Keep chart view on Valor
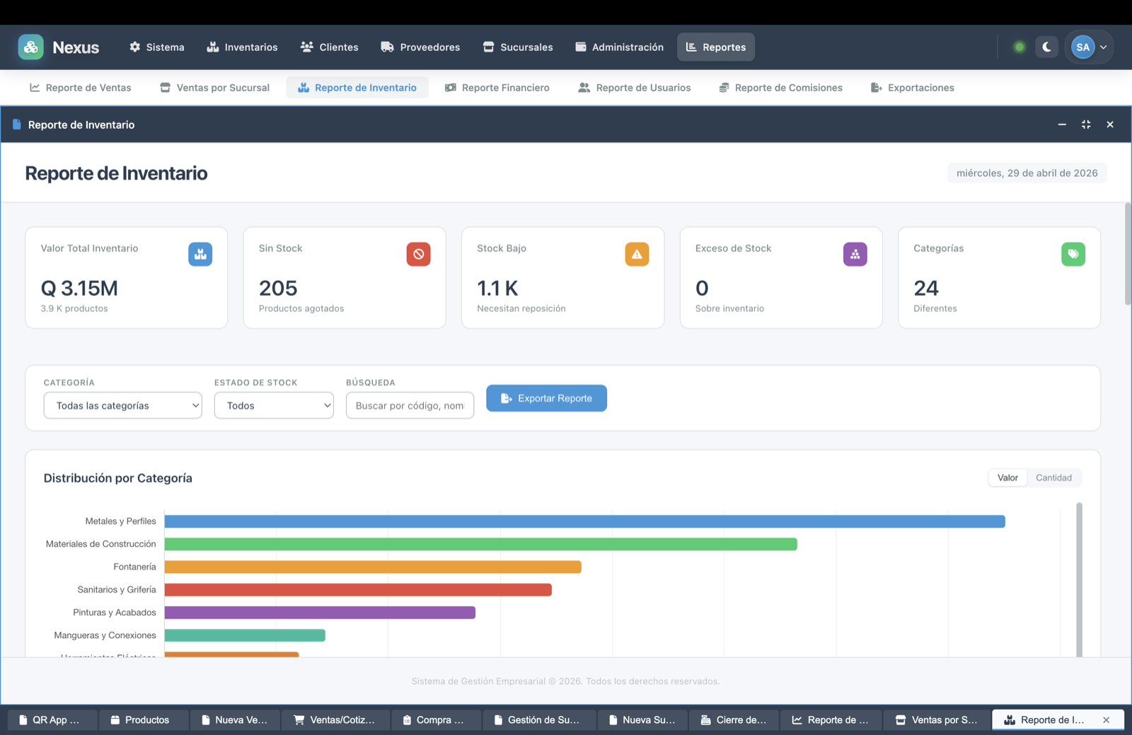 point(1007,478)
